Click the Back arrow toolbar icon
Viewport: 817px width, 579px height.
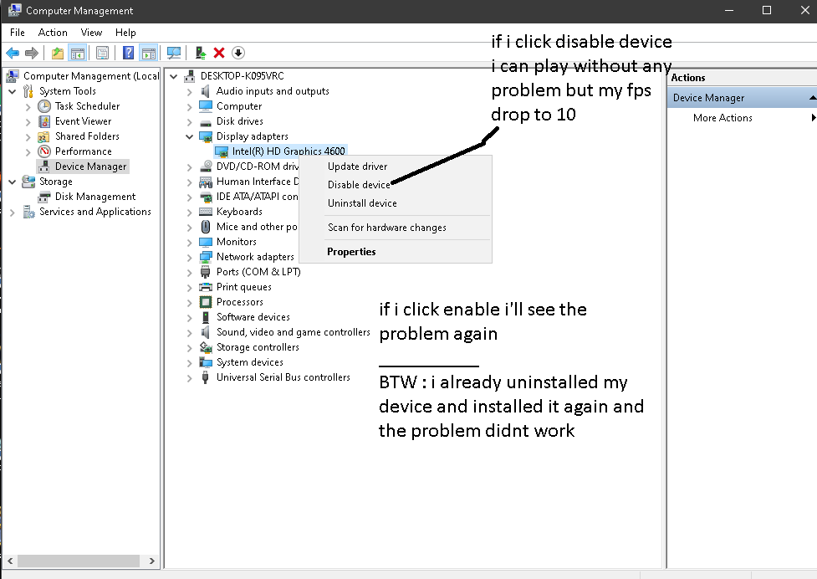click(x=13, y=53)
